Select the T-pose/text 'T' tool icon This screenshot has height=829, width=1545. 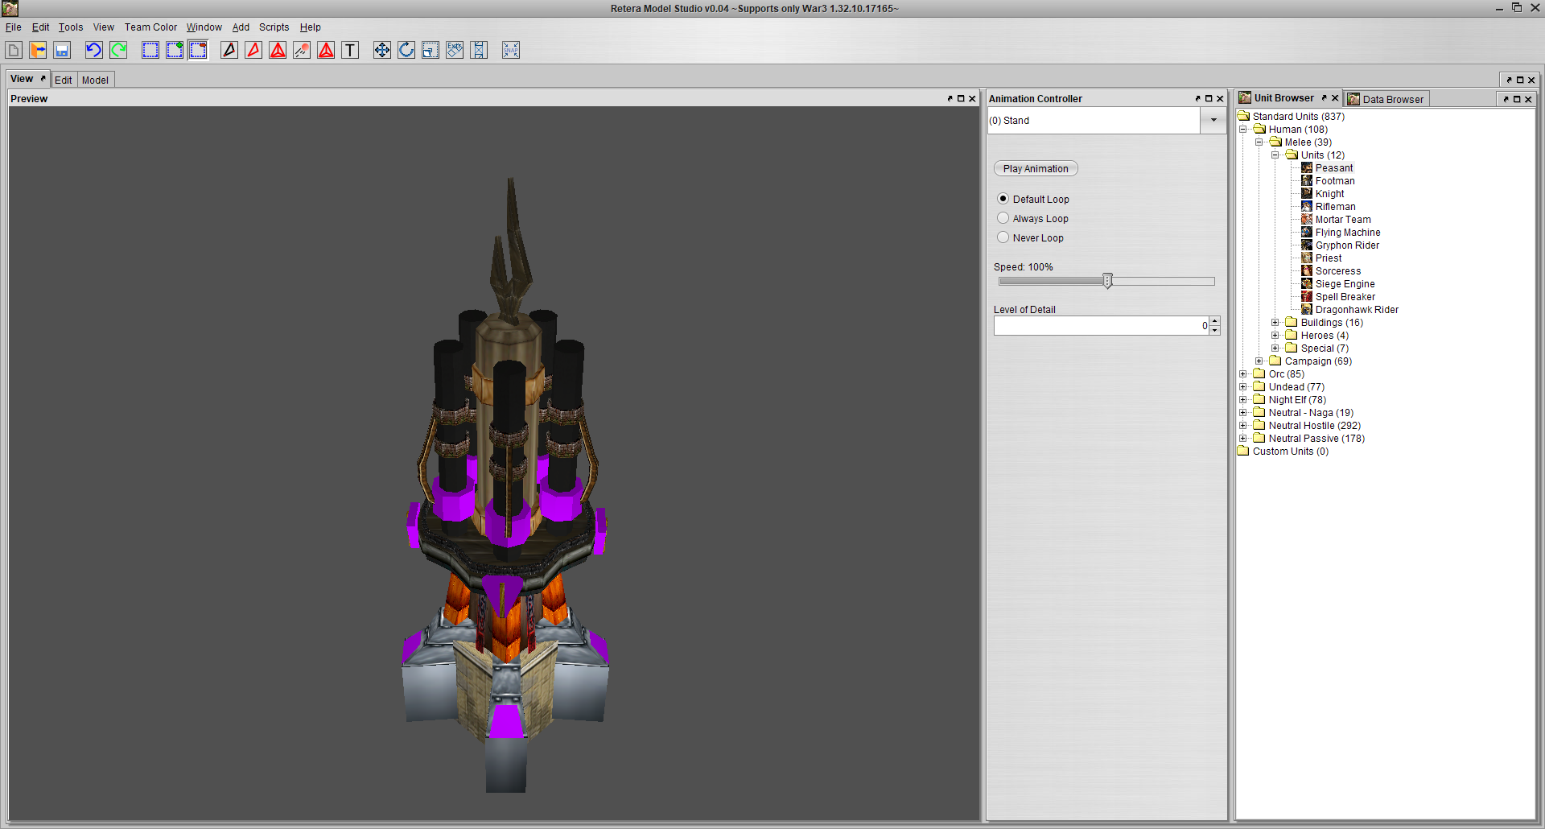[350, 50]
